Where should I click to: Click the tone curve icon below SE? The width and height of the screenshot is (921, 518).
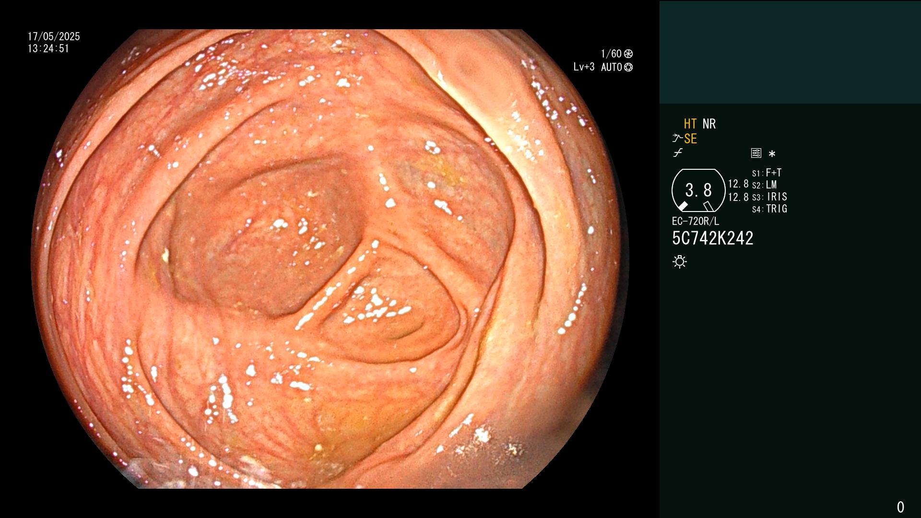(678, 153)
